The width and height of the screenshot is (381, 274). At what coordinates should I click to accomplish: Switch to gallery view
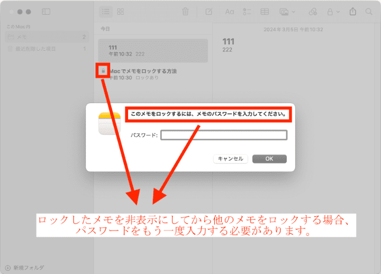pyautogui.click(x=120, y=12)
